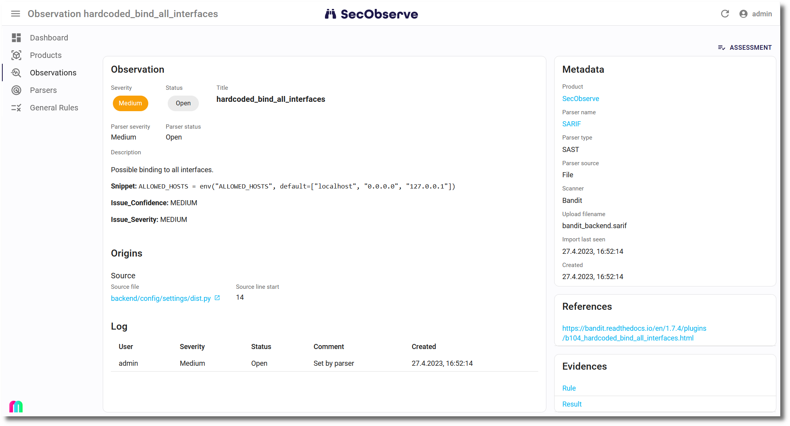Image resolution: width=790 pixels, height=426 pixels.
Task: Click the Observations magnifier icon
Action: pyautogui.click(x=16, y=73)
